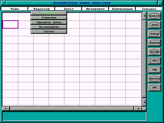Select the метка label block
The image size is (164, 123).
[154, 79]
